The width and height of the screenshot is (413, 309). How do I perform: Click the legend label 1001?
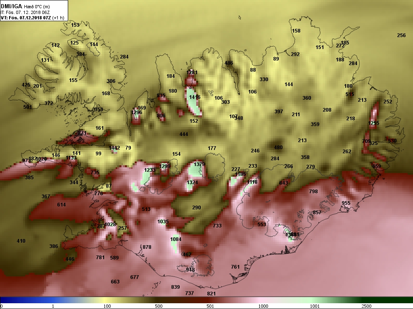[x=315, y=306]
